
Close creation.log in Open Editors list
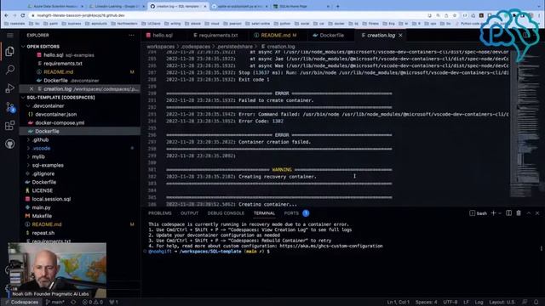(32, 88)
